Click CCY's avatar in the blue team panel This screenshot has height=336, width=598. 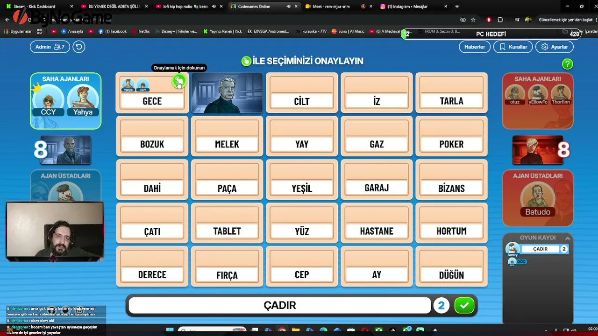(48, 99)
